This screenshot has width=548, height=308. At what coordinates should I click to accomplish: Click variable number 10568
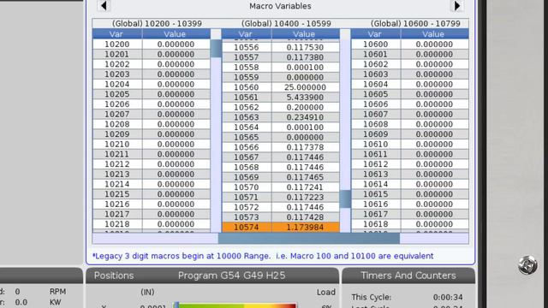[247, 168]
